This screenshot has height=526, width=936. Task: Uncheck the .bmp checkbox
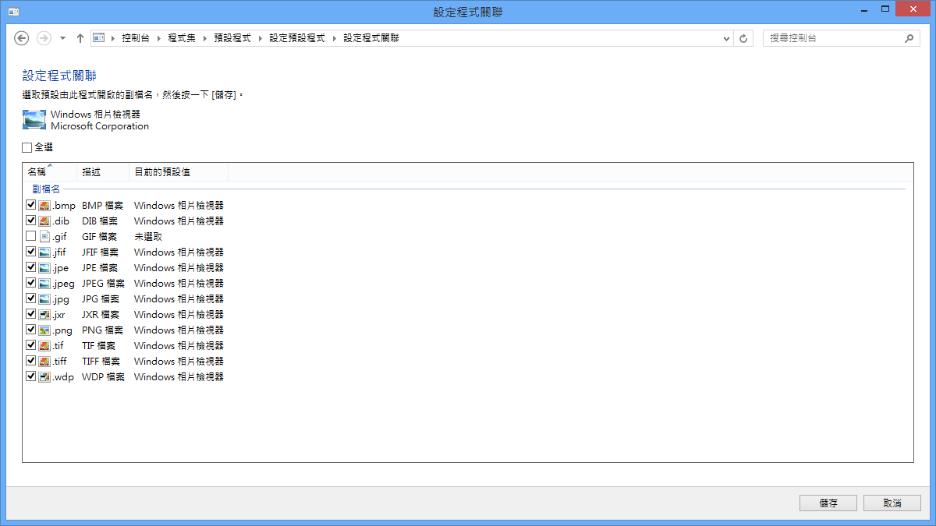[30, 205]
